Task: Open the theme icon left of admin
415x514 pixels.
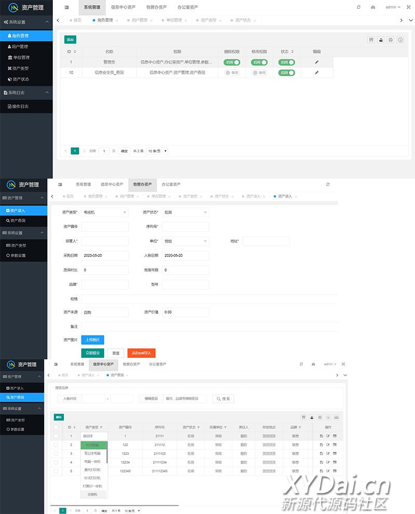Action: (373, 7)
